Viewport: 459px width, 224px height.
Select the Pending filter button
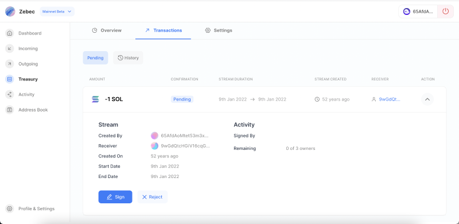click(95, 58)
